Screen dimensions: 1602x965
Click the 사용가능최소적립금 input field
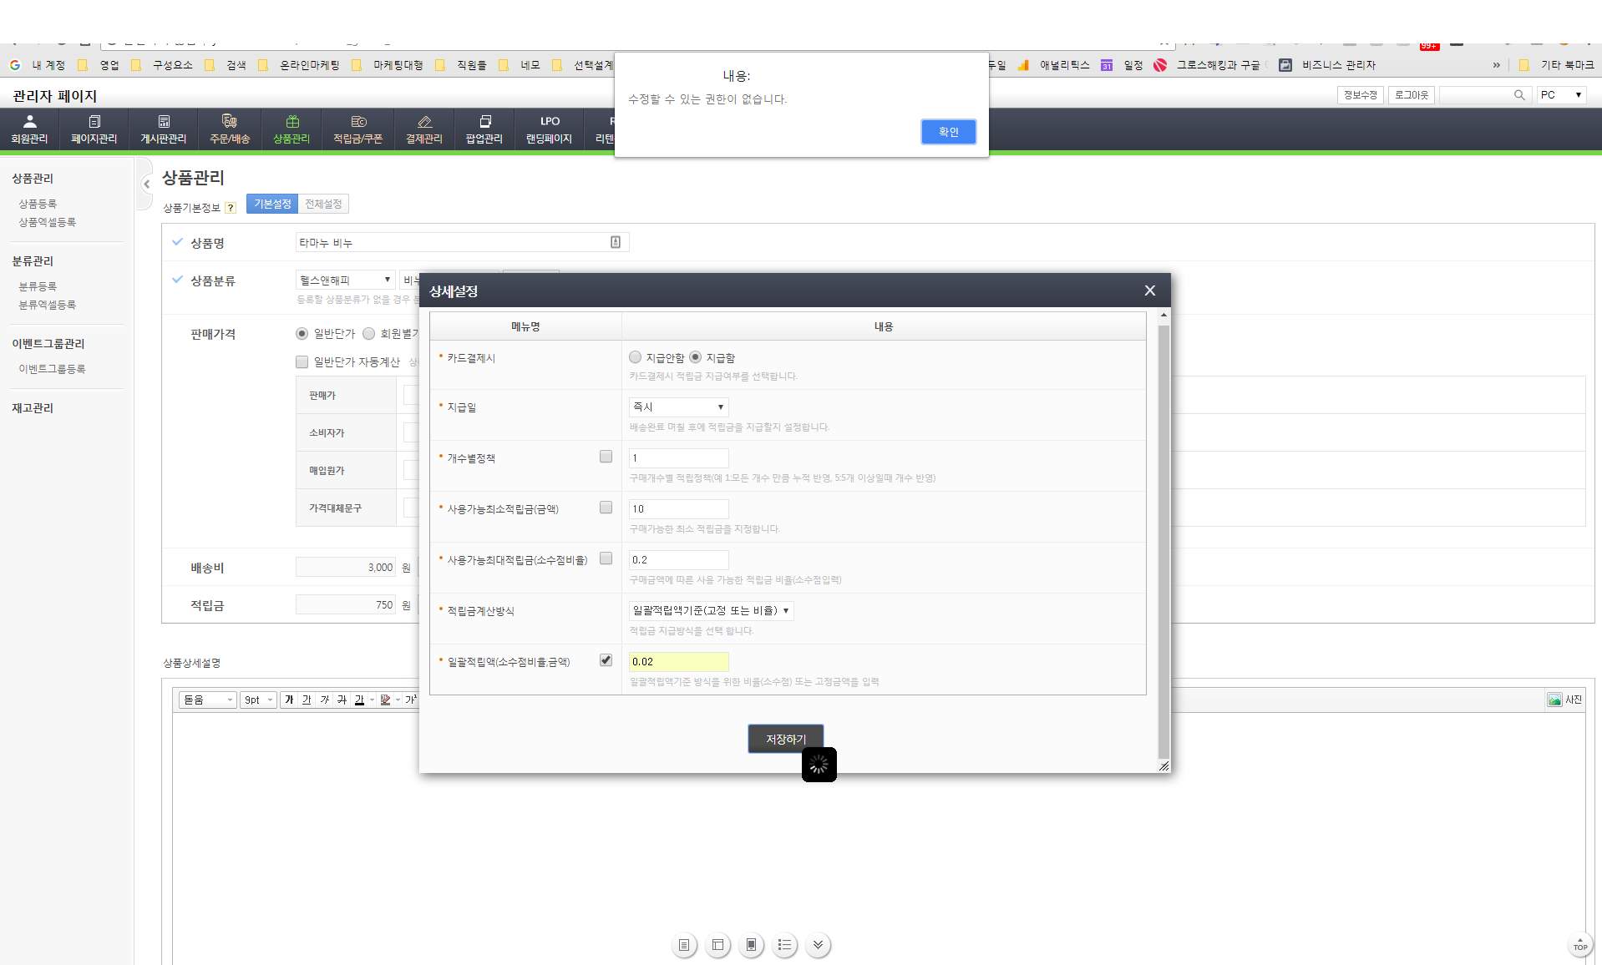click(678, 509)
